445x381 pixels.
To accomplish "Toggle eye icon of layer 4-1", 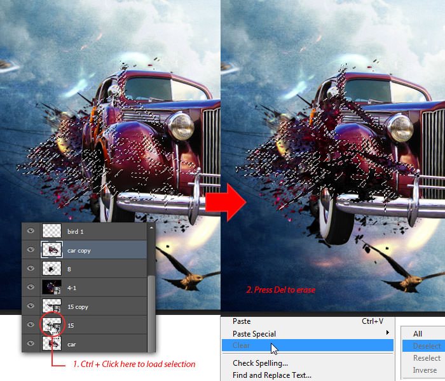I will click(x=31, y=287).
